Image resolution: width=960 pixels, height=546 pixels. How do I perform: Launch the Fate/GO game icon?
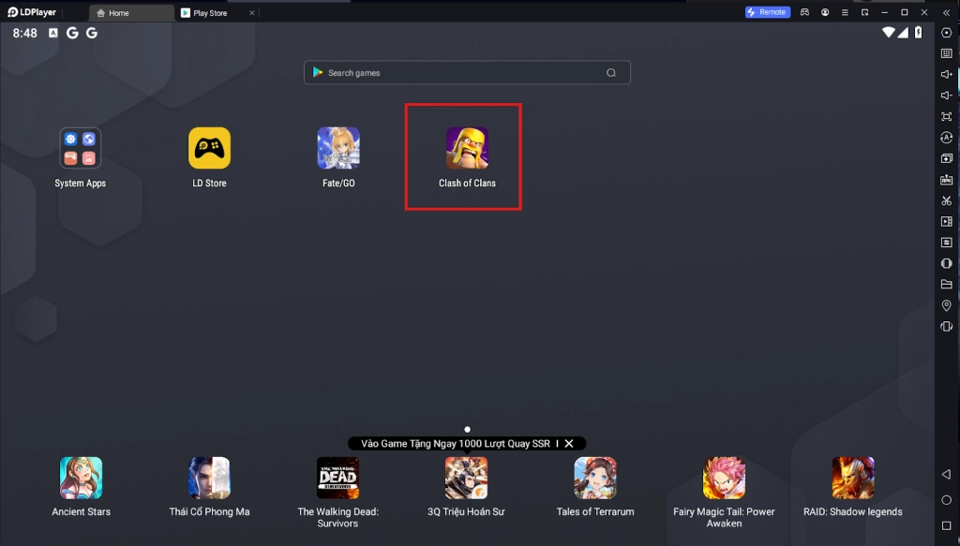(337, 148)
